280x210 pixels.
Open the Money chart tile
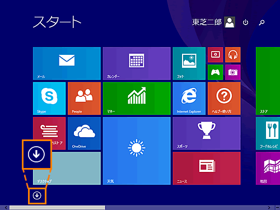137,99
